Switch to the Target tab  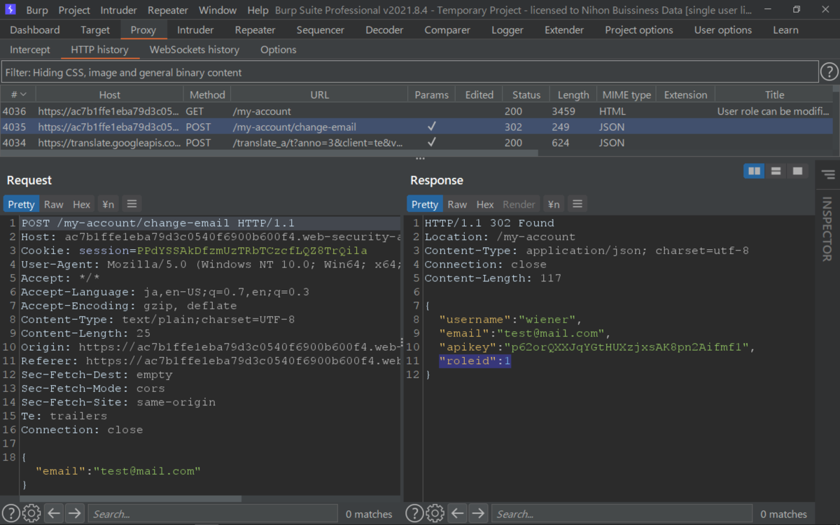click(95, 30)
